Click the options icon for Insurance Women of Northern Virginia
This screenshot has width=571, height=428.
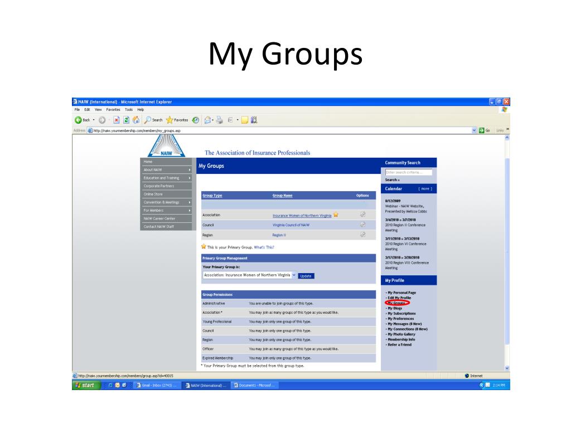pyautogui.click(x=362, y=215)
